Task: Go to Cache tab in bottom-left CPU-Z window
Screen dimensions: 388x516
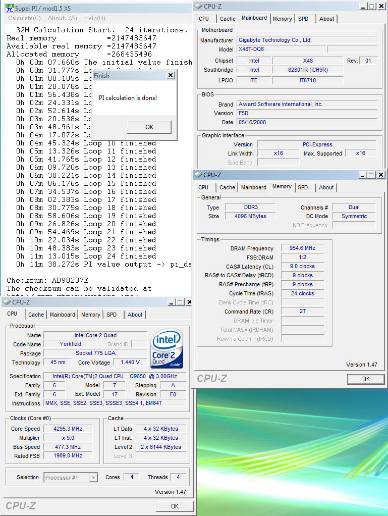Action: [x=36, y=315]
